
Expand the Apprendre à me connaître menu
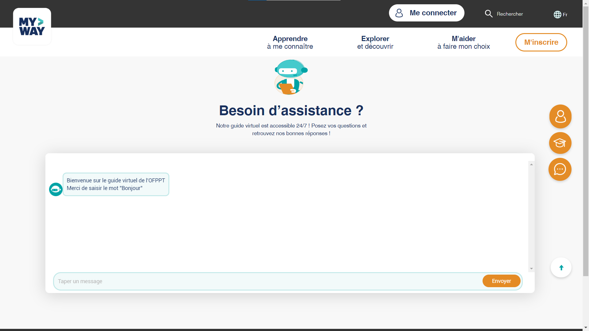[x=290, y=42]
